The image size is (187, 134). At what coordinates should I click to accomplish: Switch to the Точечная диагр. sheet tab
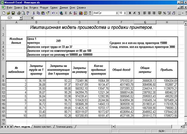(x=64, y=127)
